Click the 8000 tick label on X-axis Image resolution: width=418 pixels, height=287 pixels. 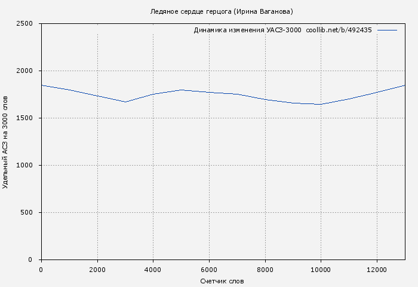[265, 270]
